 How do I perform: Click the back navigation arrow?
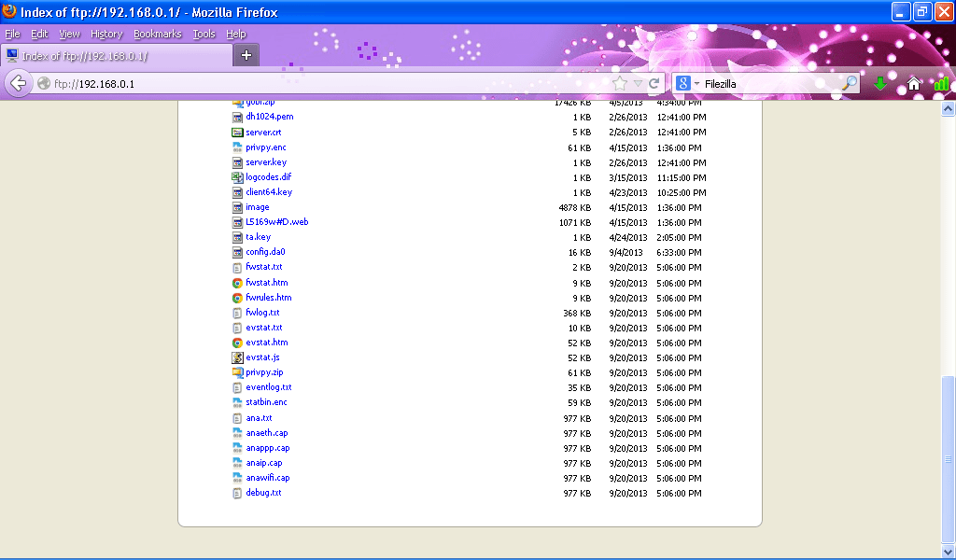point(19,83)
